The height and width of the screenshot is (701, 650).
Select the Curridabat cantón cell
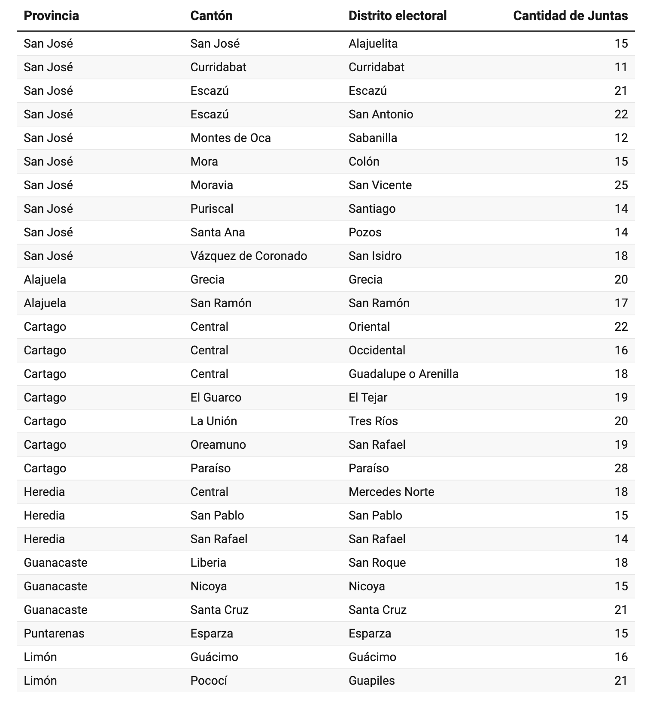218,67
